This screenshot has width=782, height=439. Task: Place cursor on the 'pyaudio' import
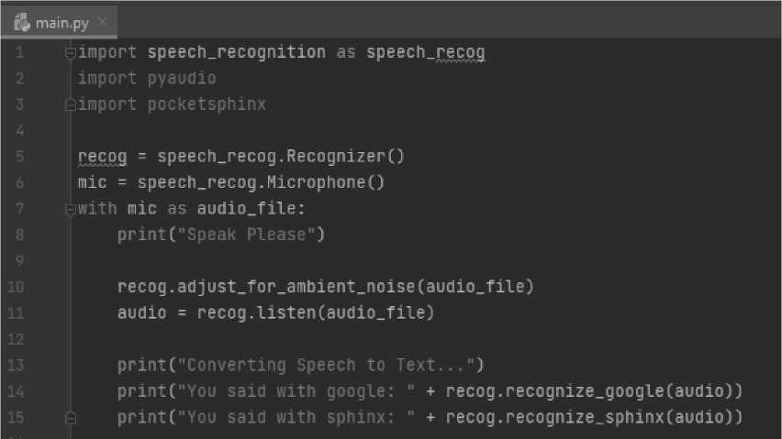pyautogui.click(x=182, y=79)
